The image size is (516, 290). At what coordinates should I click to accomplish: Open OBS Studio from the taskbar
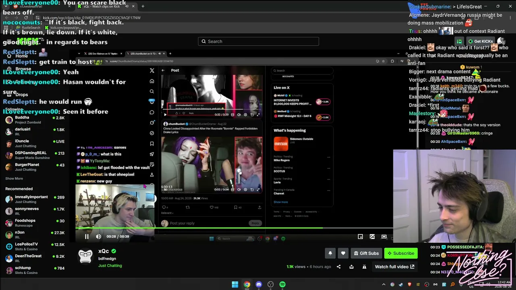270,284
